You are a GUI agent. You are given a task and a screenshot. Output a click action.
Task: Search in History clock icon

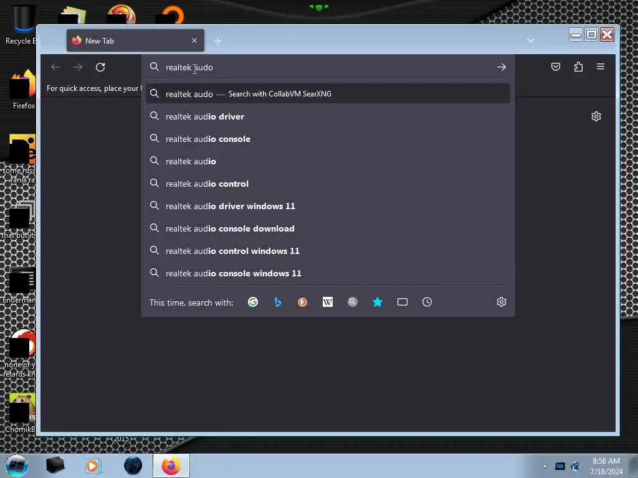tap(427, 302)
